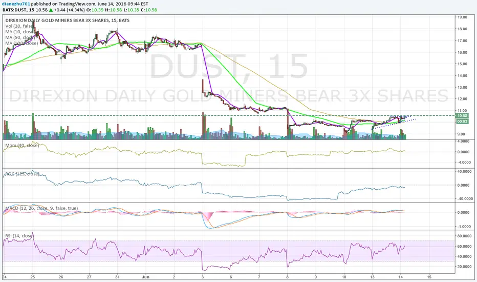The image size is (477, 282).
Task: Click the MA (10, close) indicator label
Action: pyautogui.click(x=19, y=32)
